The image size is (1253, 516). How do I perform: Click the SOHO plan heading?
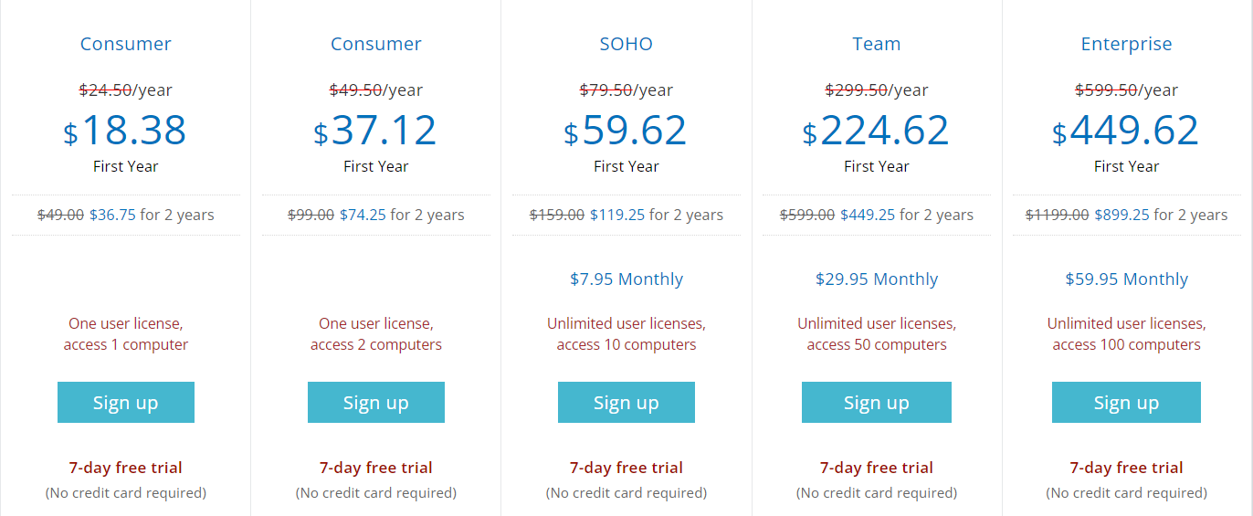[x=626, y=44]
